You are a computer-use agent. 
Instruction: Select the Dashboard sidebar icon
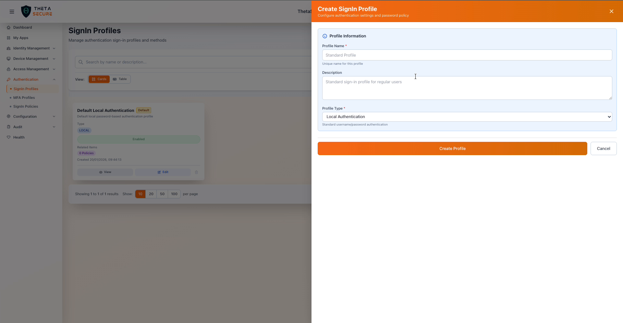[x=8, y=27]
